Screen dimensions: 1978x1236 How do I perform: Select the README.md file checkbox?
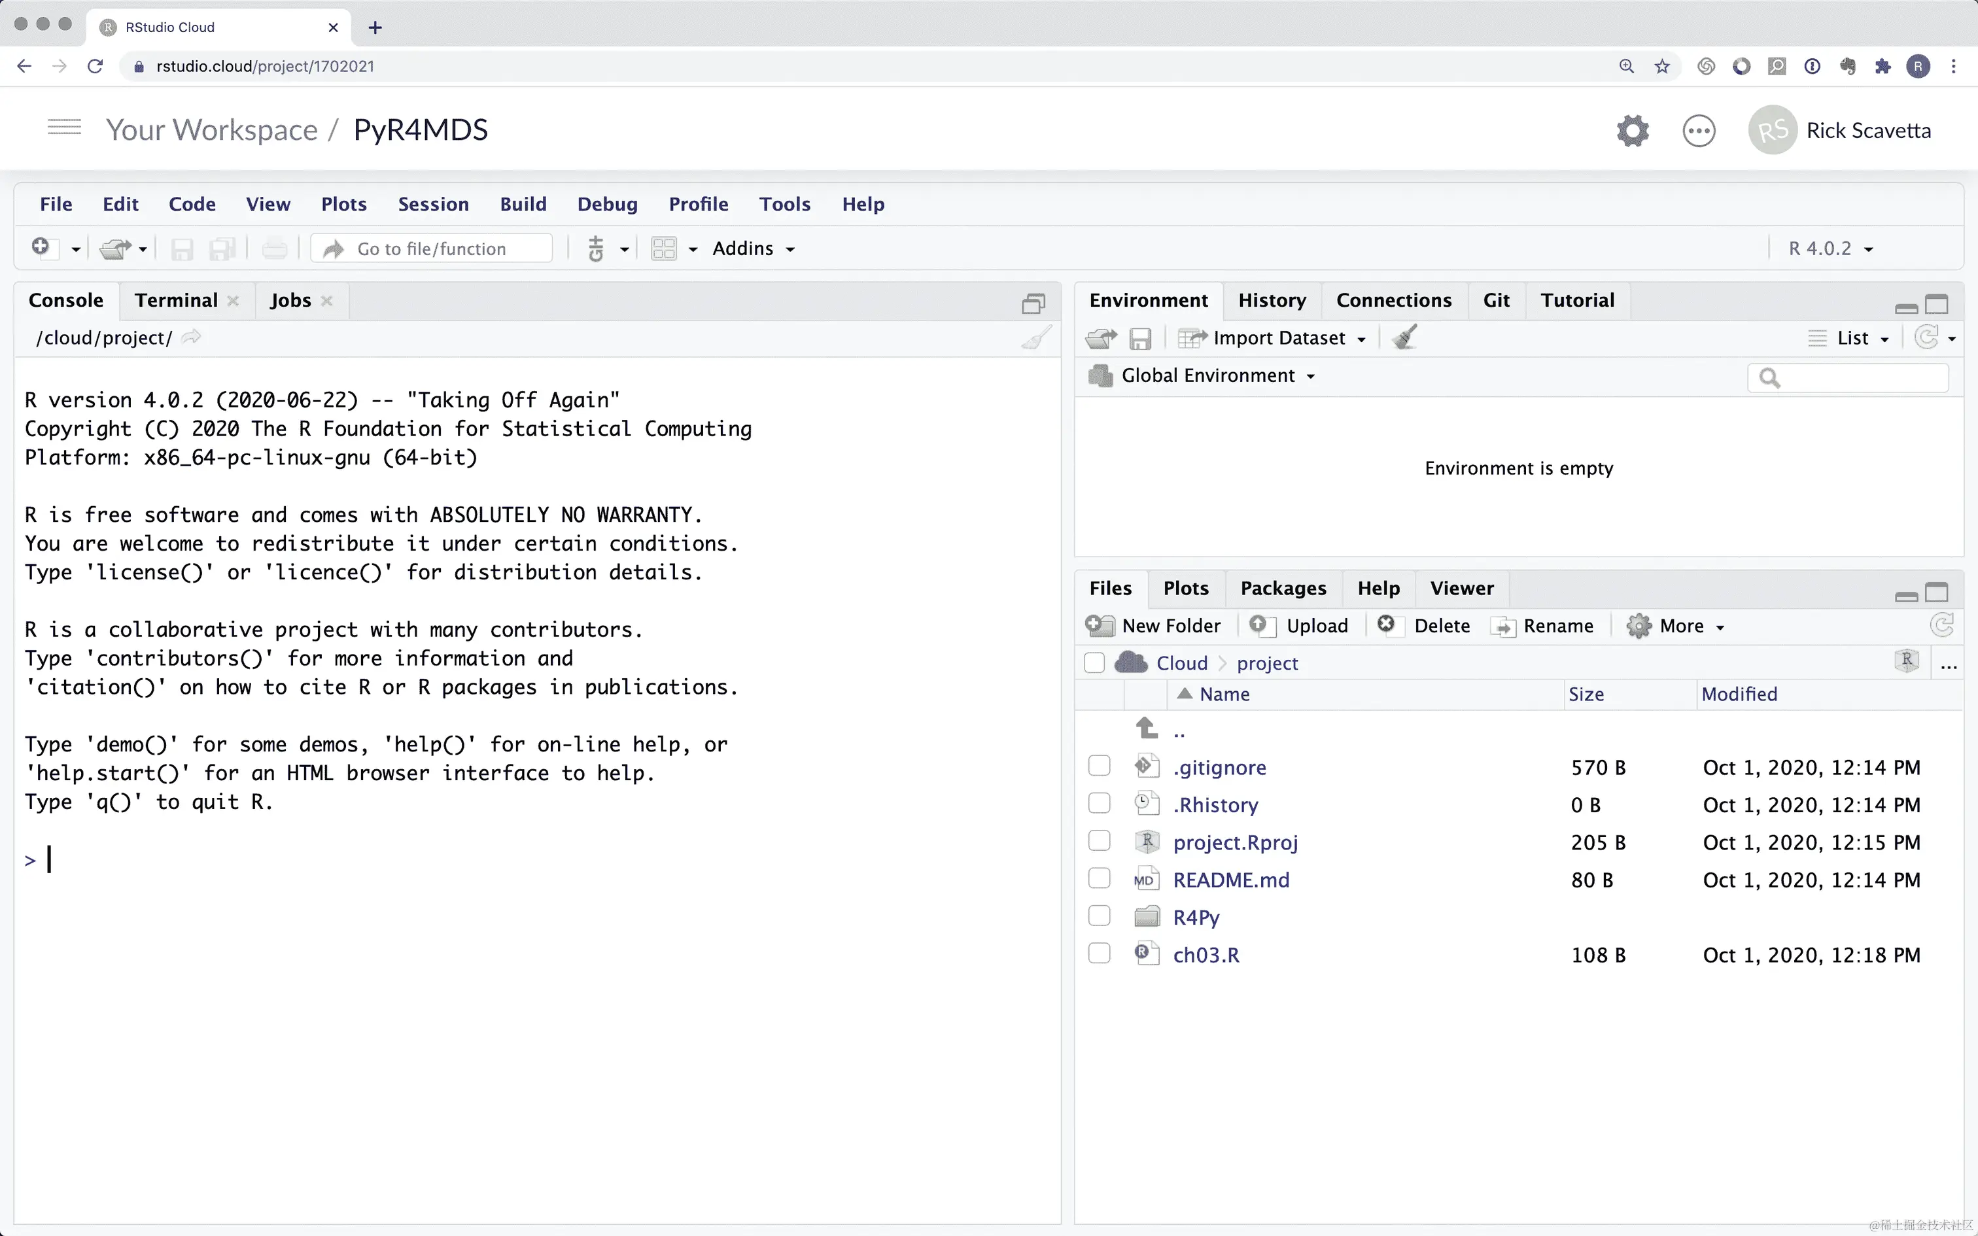pyautogui.click(x=1100, y=879)
